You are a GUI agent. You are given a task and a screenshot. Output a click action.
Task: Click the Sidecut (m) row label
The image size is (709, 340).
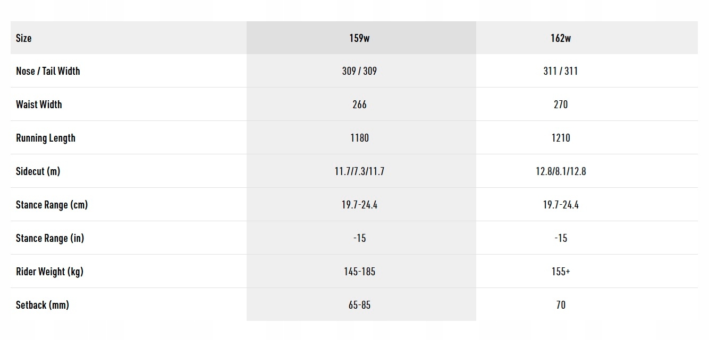38,171
